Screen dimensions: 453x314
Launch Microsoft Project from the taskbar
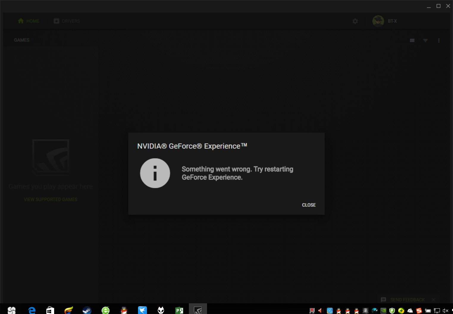(179, 310)
